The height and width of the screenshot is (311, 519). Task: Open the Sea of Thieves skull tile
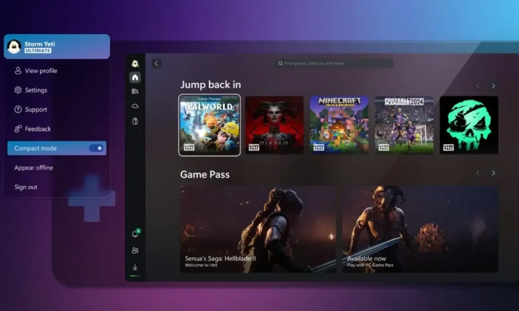pyautogui.click(x=469, y=125)
